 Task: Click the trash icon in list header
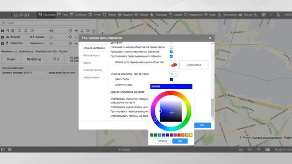94,31
